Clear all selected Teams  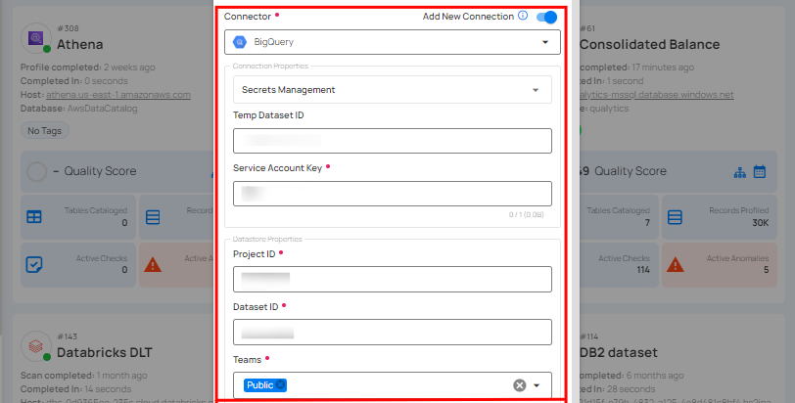click(x=519, y=385)
